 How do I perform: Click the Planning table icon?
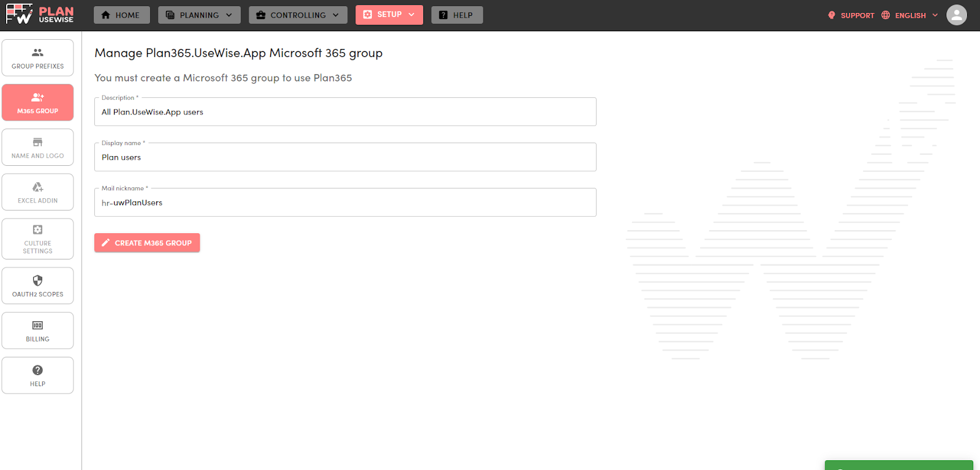coord(170,15)
